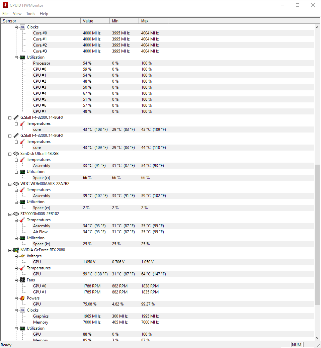Click the CPUID HWMonitor title bar app icon
This screenshot has height=348, width=321.
(5, 5)
